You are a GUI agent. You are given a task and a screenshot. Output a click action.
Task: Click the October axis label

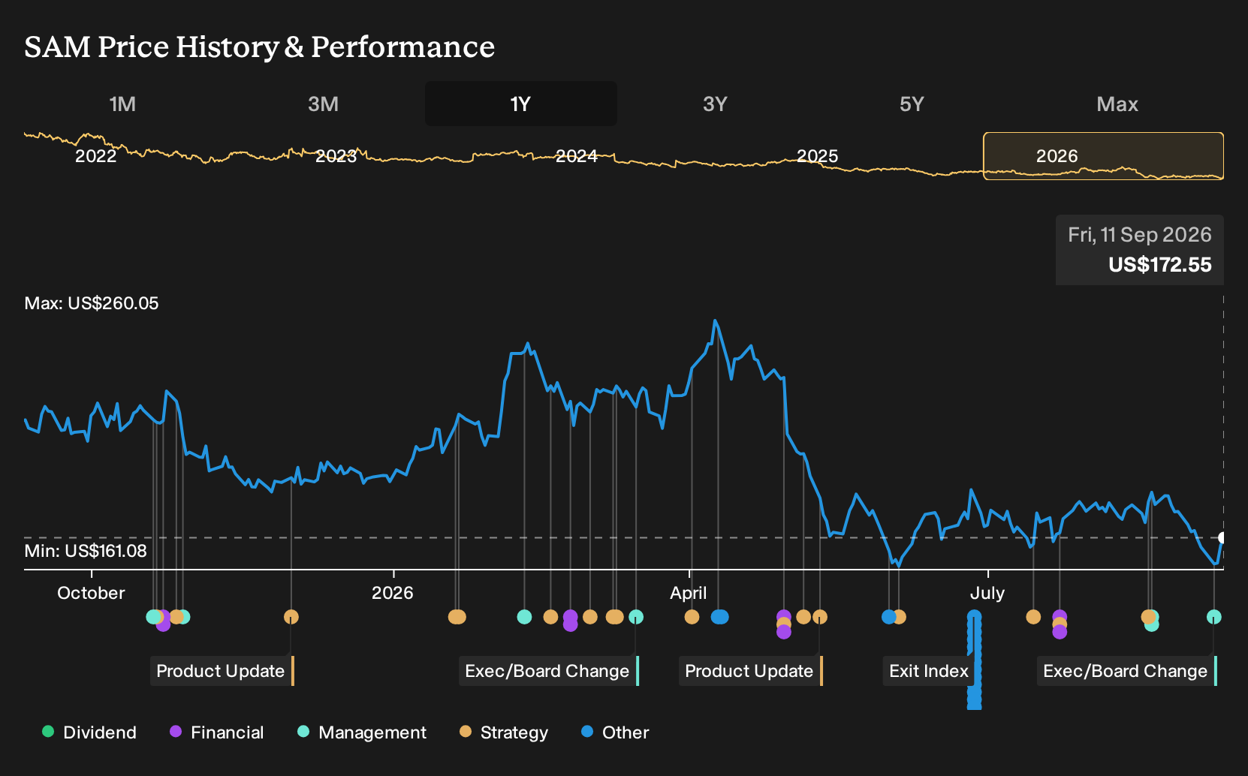point(91,593)
